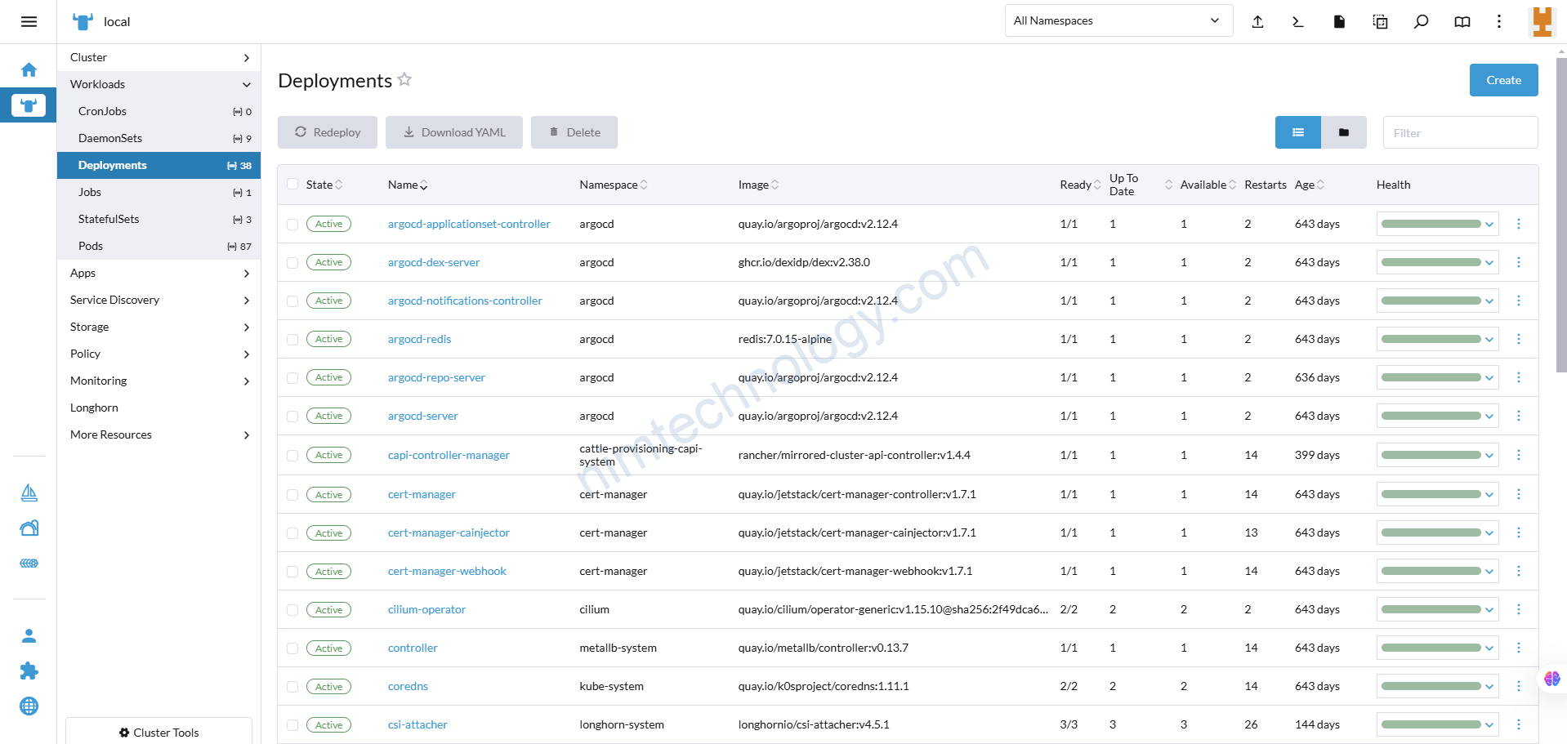This screenshot has width=1567, height=744.
Task: Switch to folder group view icon
Action: coord(1343,132)
